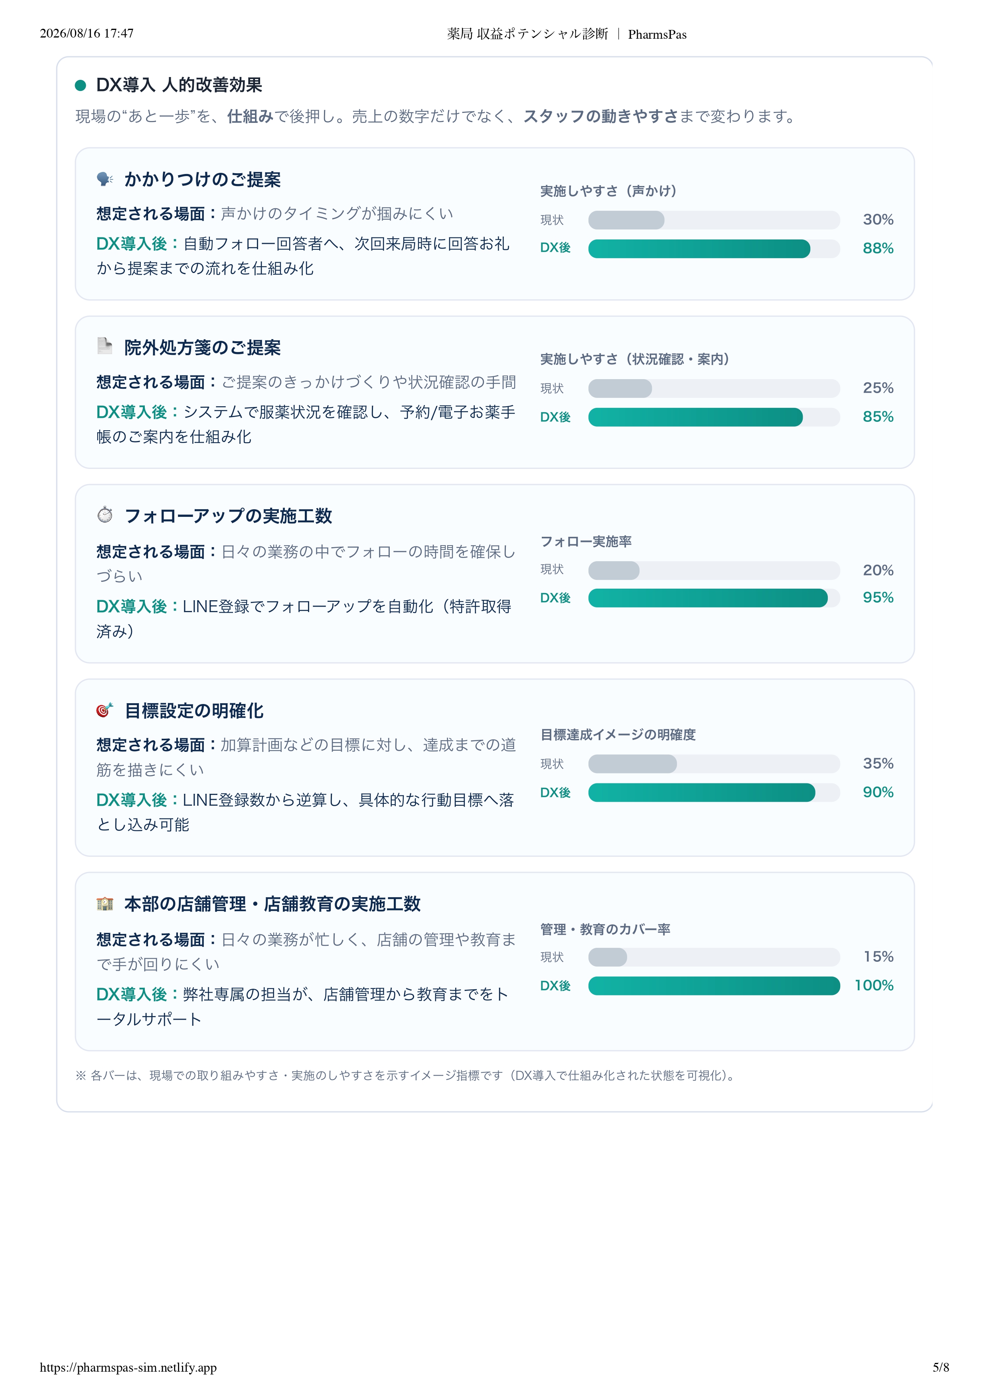Click the 88% DX後 bar for 声かけ
Viewport: 989px width, 1400px height.
[699, 249]
